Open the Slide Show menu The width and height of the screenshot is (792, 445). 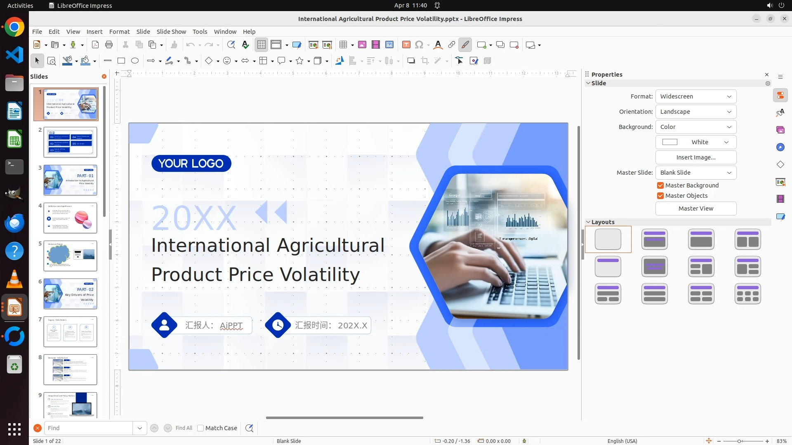(x=171, y=32)
